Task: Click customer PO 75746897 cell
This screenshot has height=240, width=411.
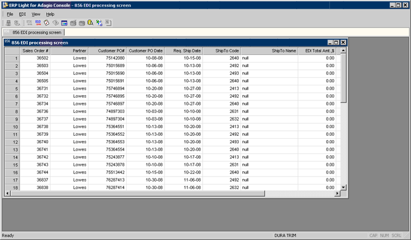Action: 107,104
